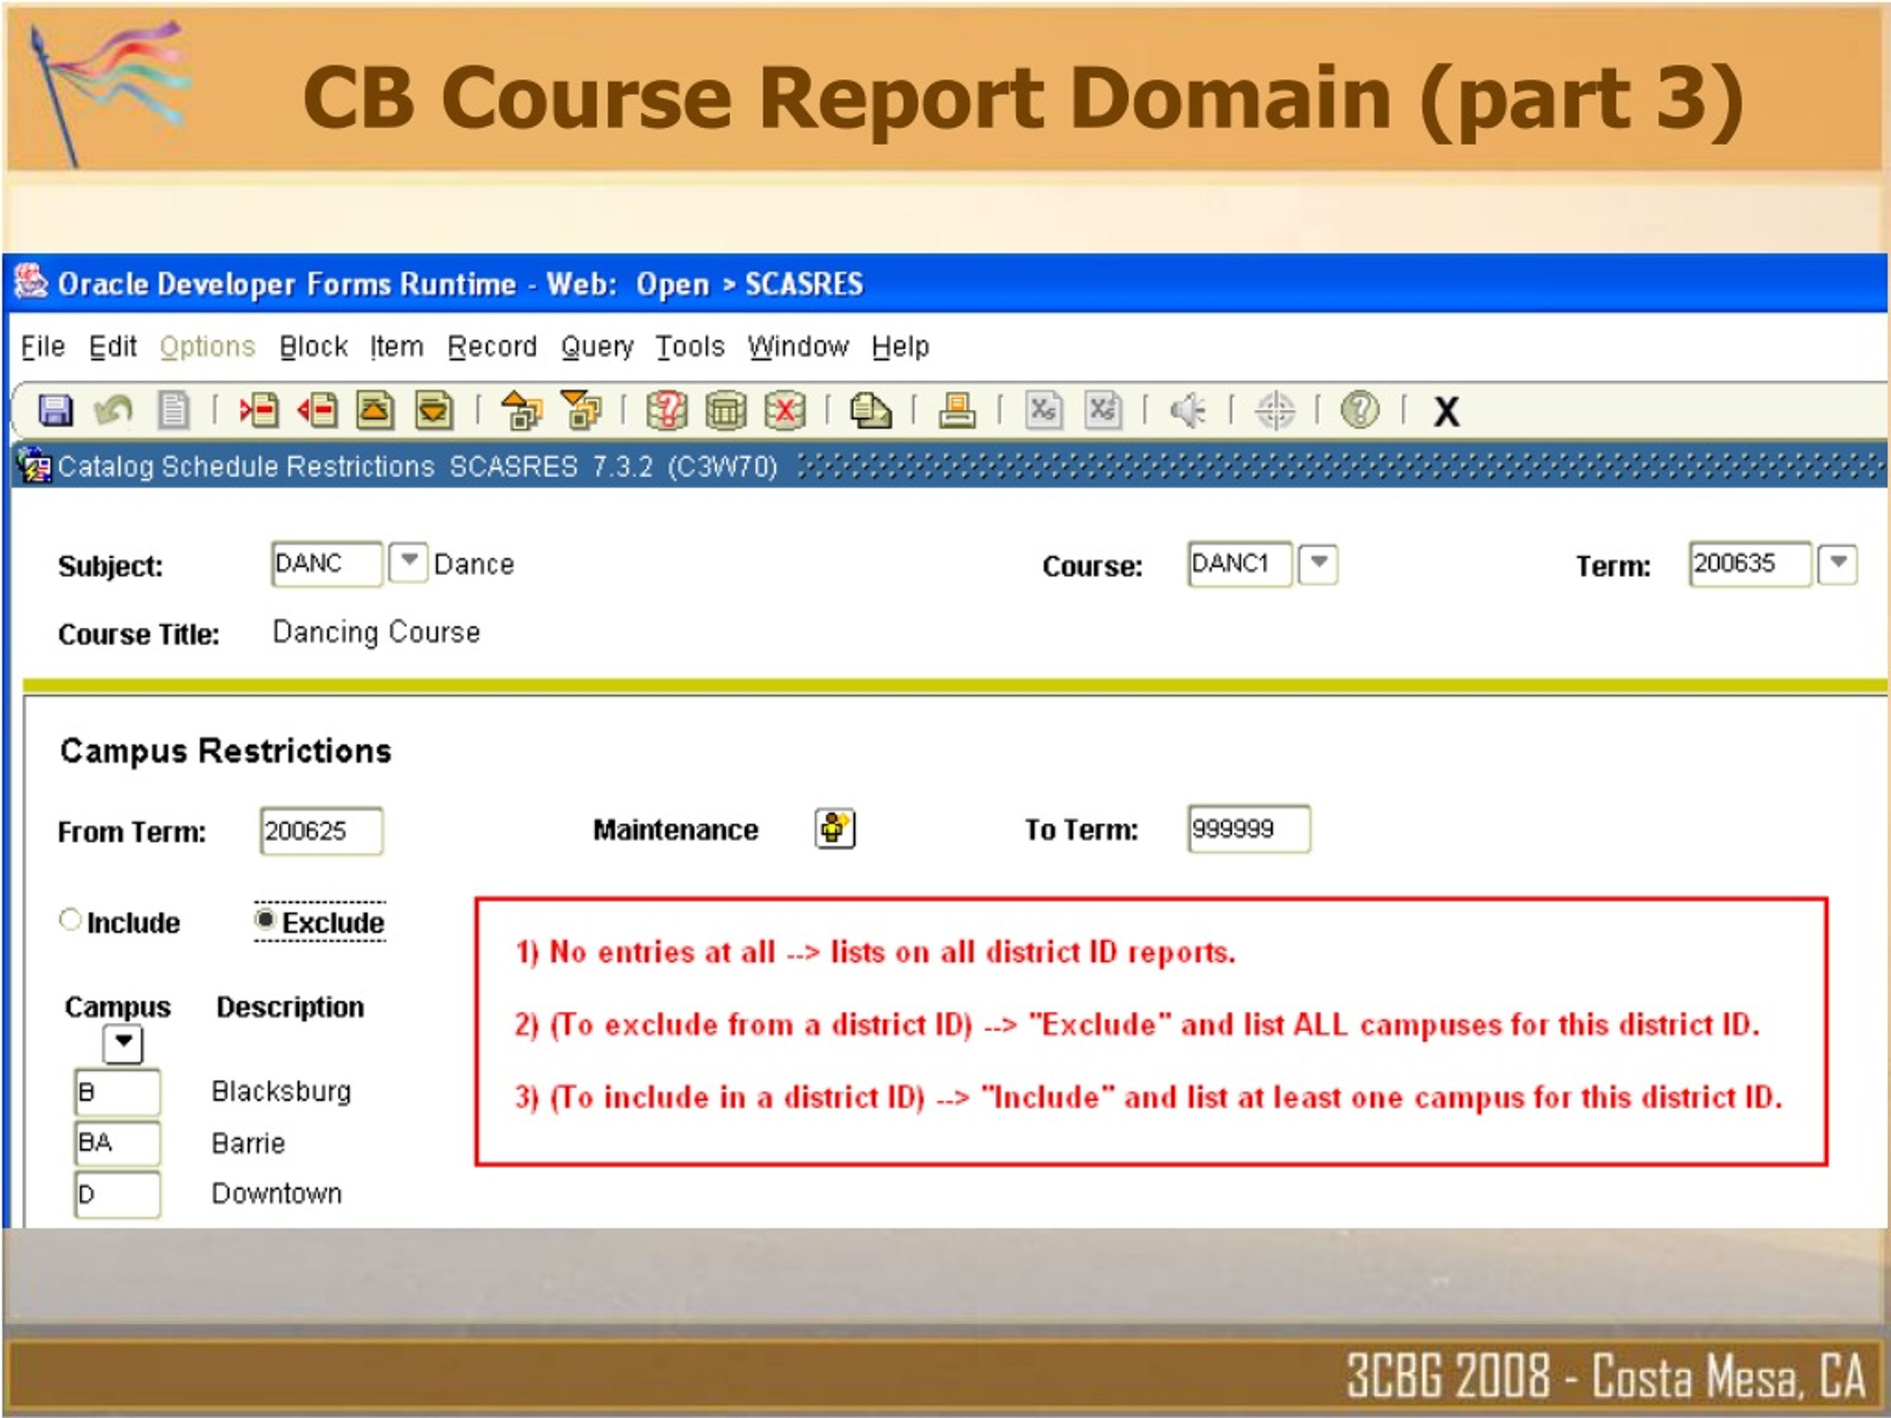Click the Save toolbar icon

coord(55,411)
